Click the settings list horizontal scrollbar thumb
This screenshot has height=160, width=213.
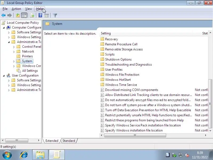135,135
